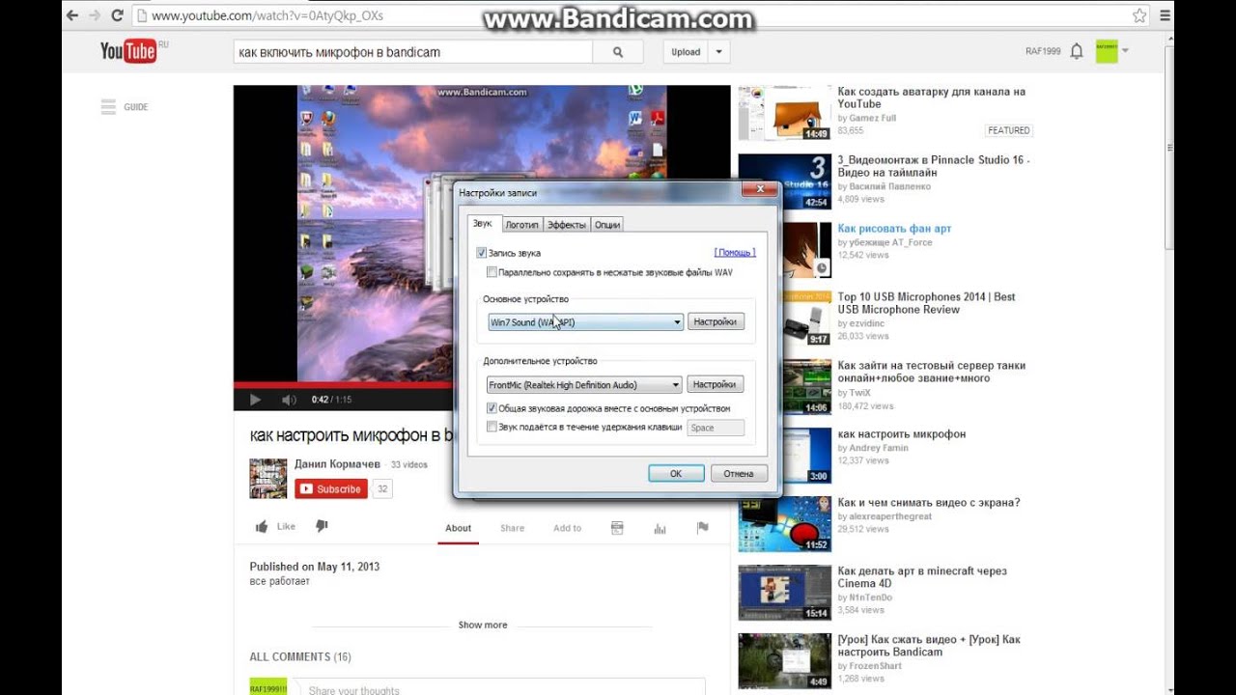Open Как создать аватарку video thumbnail

[x=784, y=113]
